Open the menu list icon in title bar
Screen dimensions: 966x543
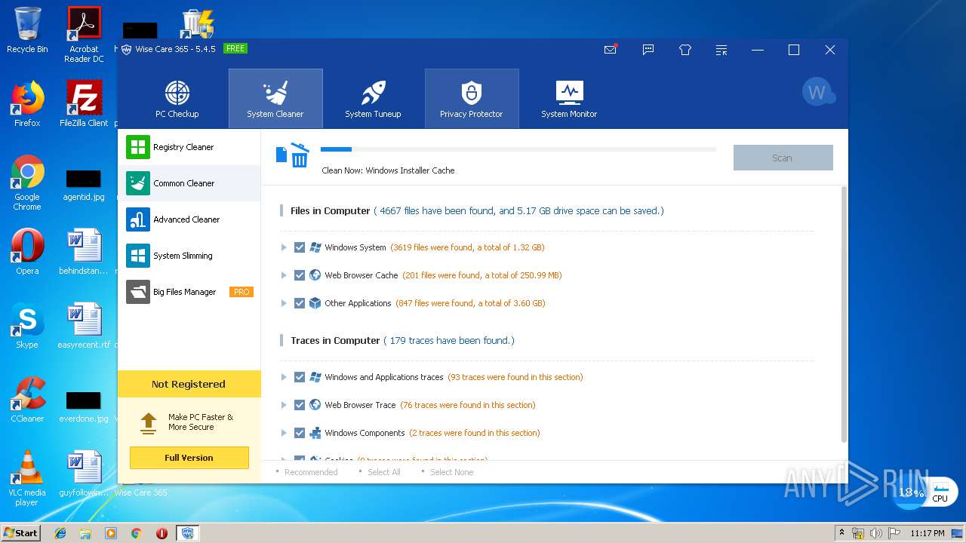click(x=721, y=50)
